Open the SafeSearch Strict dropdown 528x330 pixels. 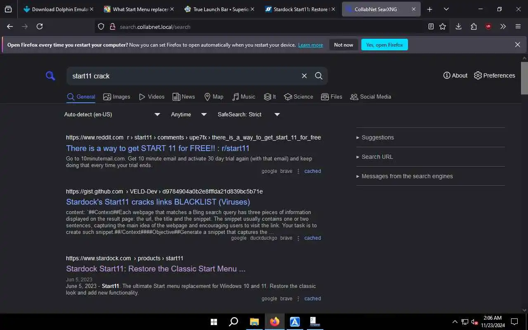pos(249,115)
